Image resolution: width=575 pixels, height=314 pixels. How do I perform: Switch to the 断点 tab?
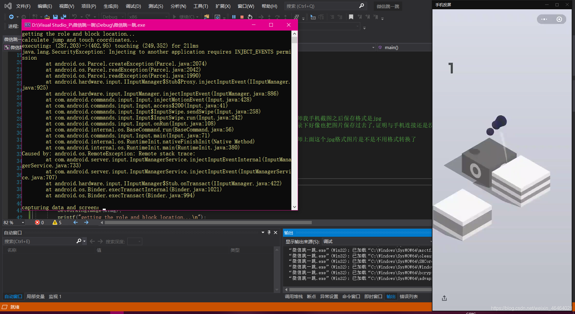point(311,296)
